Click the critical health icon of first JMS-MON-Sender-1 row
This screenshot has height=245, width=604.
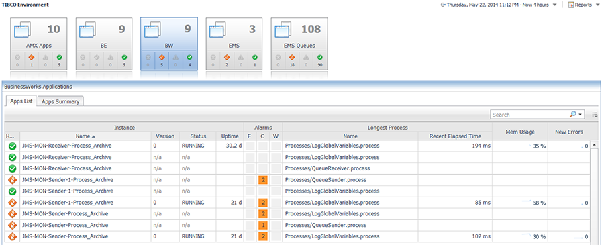12,180
